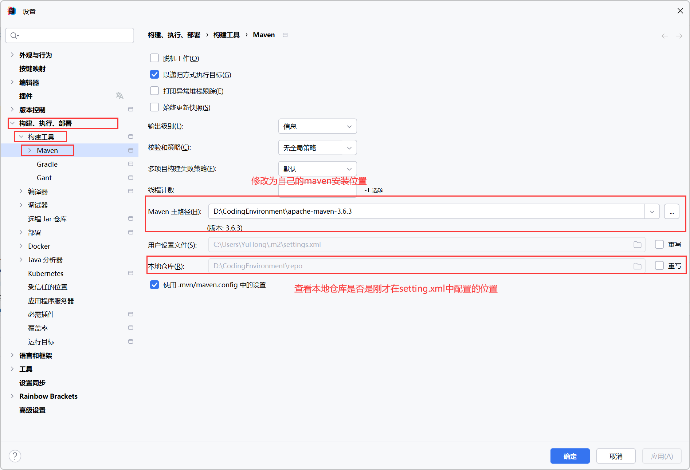Click project-level icon next to Gant

coord(131,178)
